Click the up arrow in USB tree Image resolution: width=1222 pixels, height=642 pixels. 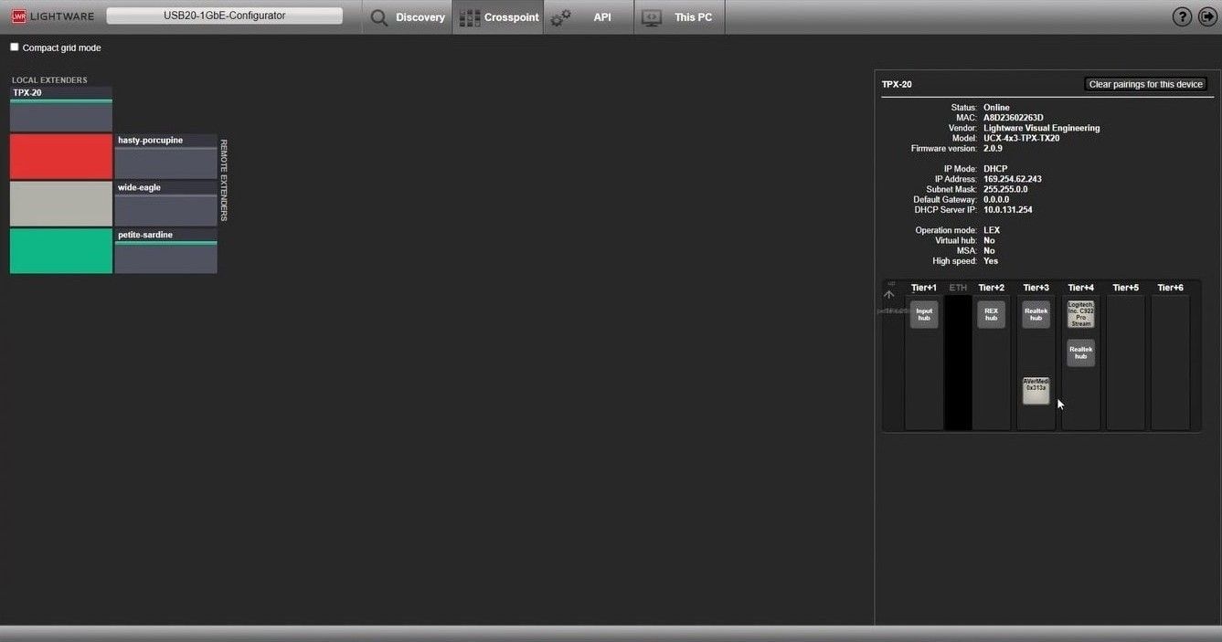click(x=889, y=294)
